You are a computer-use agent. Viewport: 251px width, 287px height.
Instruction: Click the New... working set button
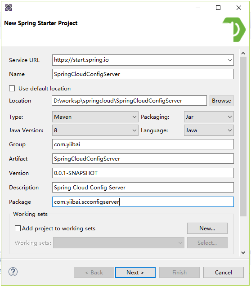207,228
